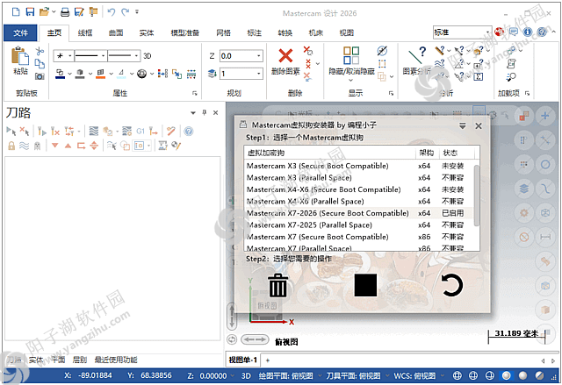The image size is (562, 385).
Task: Select Mastercam X7-2026 (Secure Boot Compatible) row
Action: tap(357, 213)
